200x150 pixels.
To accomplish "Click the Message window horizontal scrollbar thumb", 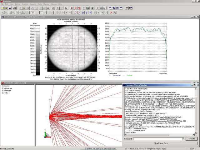I will click(x=148, y=135).
